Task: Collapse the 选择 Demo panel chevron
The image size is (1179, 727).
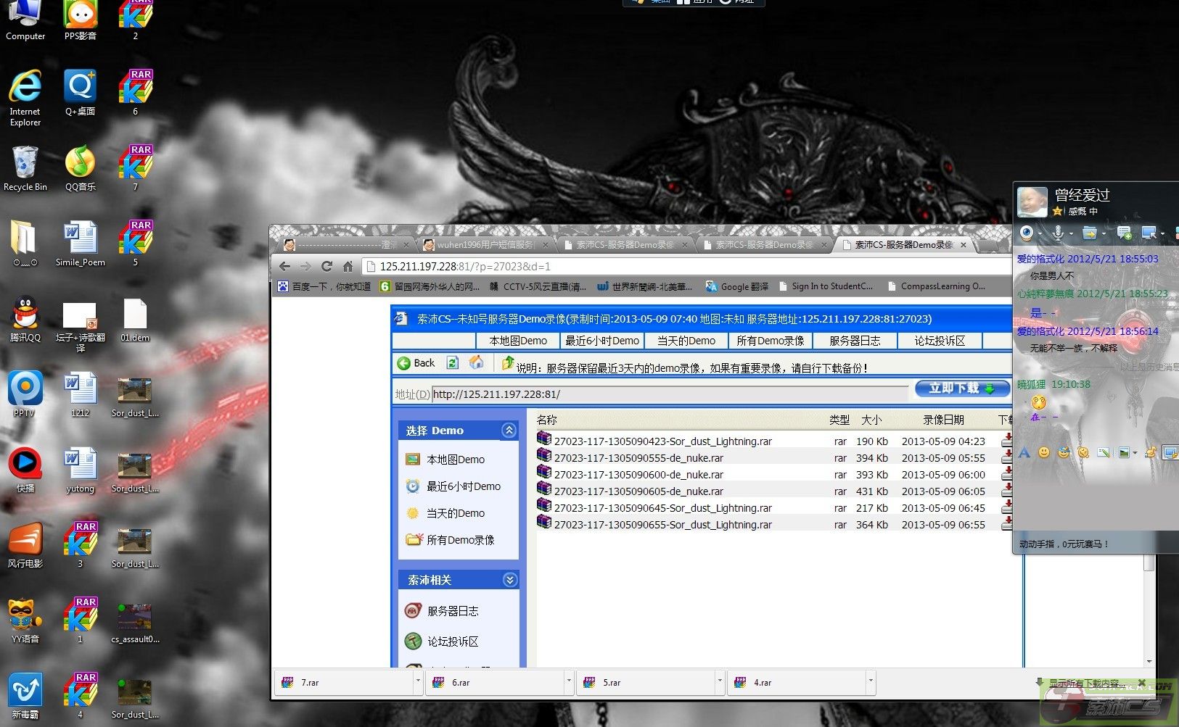Action: pos(509,431)
